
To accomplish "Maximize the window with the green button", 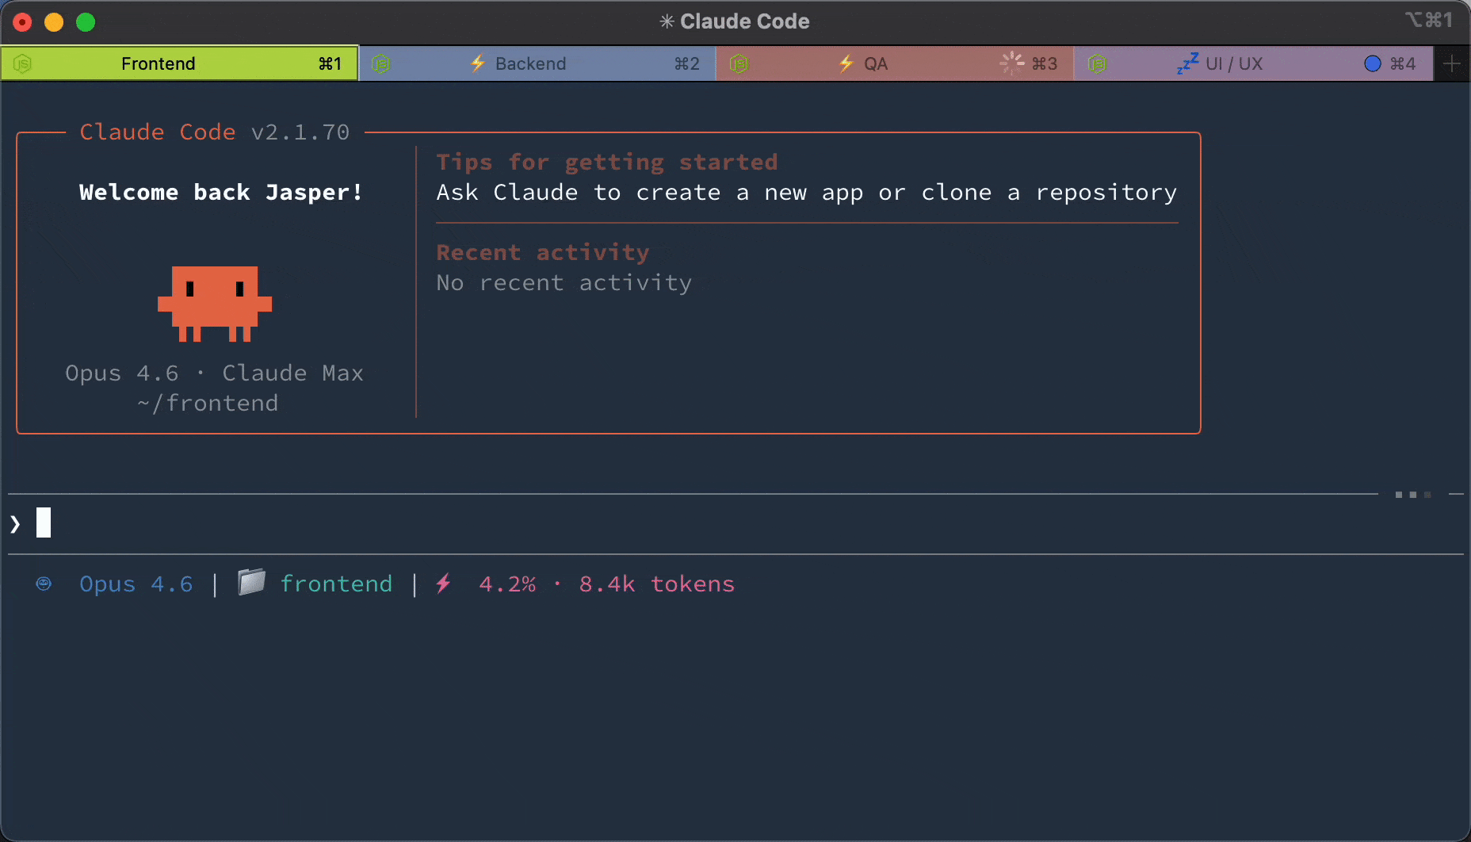I will [86, 22].
